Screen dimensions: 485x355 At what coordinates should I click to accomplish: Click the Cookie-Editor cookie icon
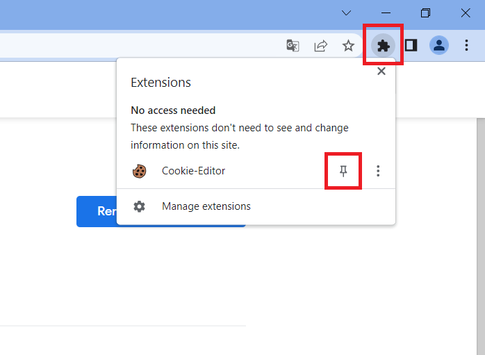[139, 171]
